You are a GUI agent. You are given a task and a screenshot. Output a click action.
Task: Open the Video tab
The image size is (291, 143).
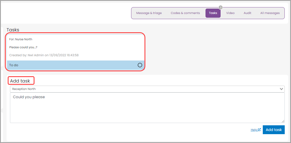[x=230, y=13]
